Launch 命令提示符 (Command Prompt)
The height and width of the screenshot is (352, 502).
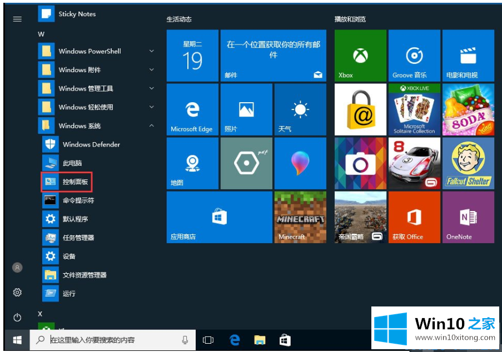tap(68, 200)
